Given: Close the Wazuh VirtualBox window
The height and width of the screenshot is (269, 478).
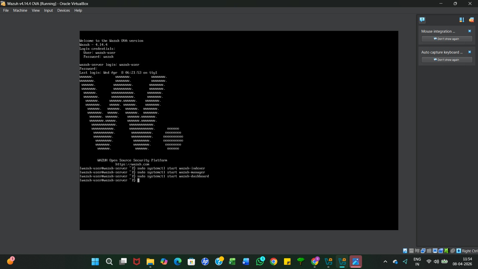Looking at the screenshot, I should pyautogui.click(x=470, y=4).
